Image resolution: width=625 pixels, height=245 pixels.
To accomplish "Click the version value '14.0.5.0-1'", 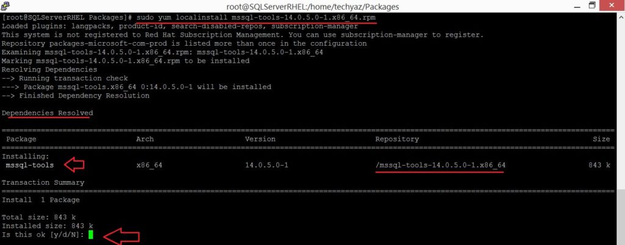I will point(266,165).
